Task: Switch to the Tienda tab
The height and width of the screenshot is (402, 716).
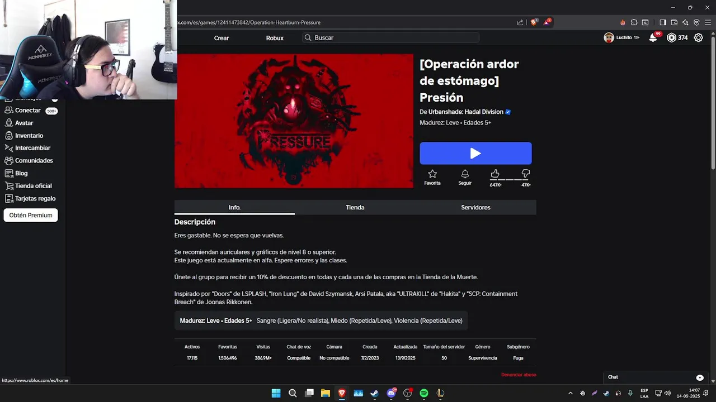Action: point(355,207)
